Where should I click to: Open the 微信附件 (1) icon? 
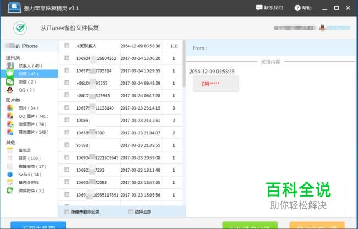tap(10, 190)
